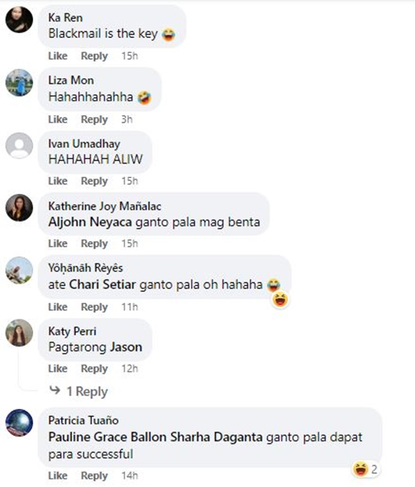Open Yôhānāh Rèyês's profile avatar
Screen dimensions: 415x487
pos(19,270)
